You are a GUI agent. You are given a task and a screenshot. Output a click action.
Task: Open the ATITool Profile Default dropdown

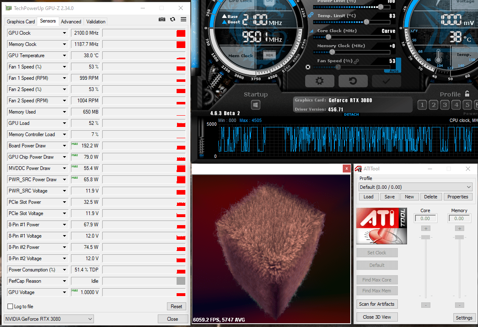415,187
